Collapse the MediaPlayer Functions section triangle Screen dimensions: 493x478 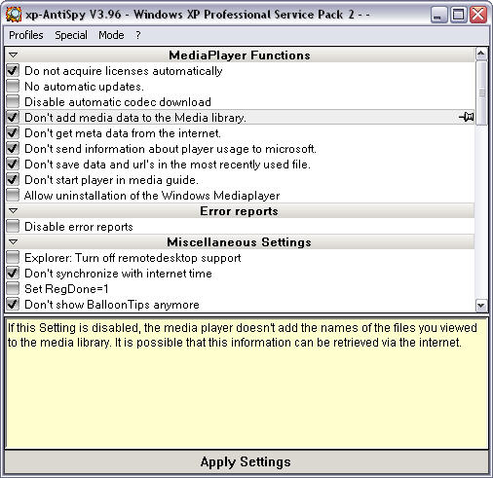tap(13, 55)
